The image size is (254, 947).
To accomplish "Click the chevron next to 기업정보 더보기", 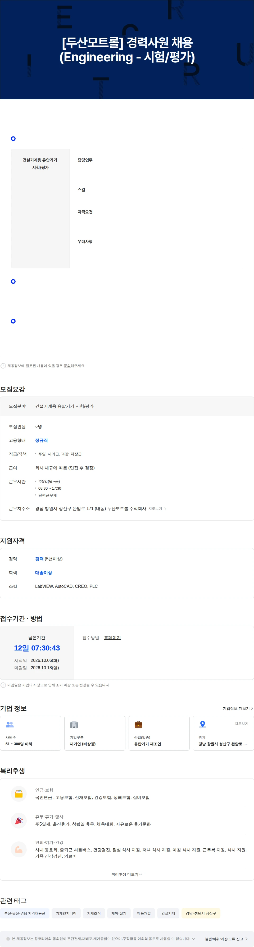I will click(x=252, y=708).
